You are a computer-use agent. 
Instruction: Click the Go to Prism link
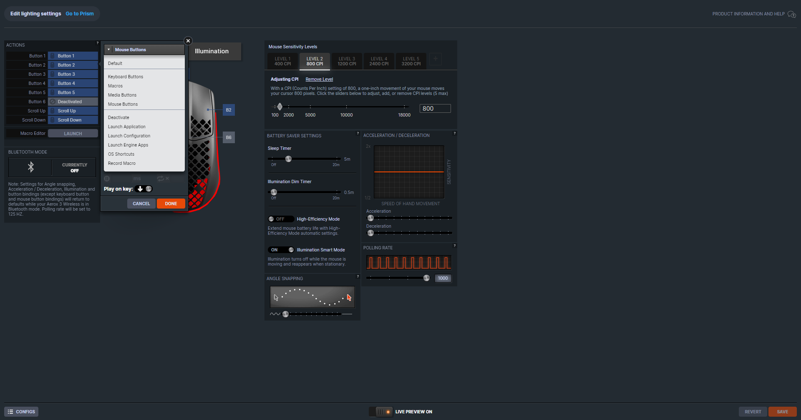pyautogui.click(x=80, y=14)
